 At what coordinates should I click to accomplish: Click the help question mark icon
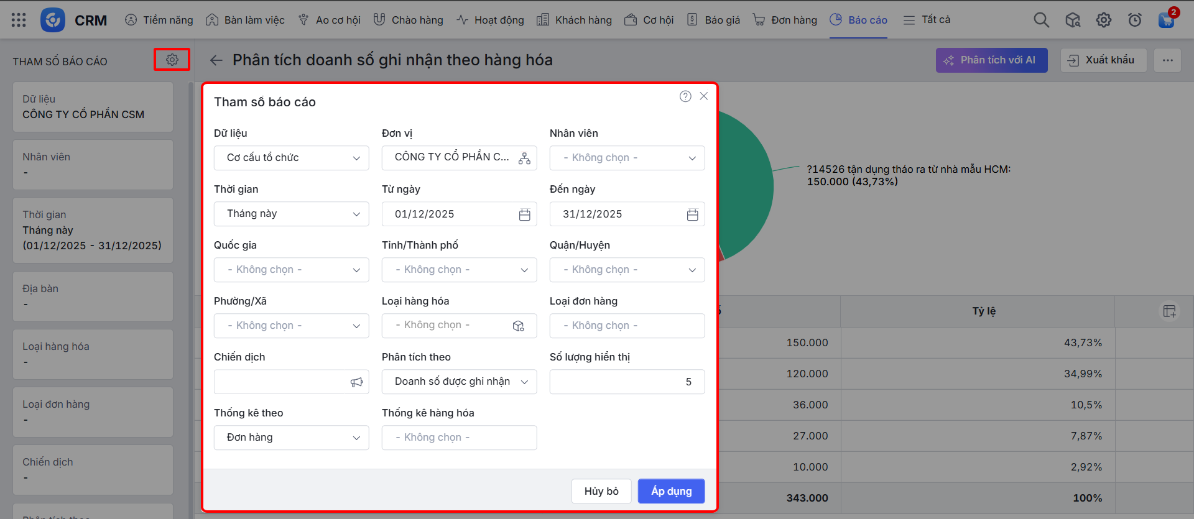685,96
